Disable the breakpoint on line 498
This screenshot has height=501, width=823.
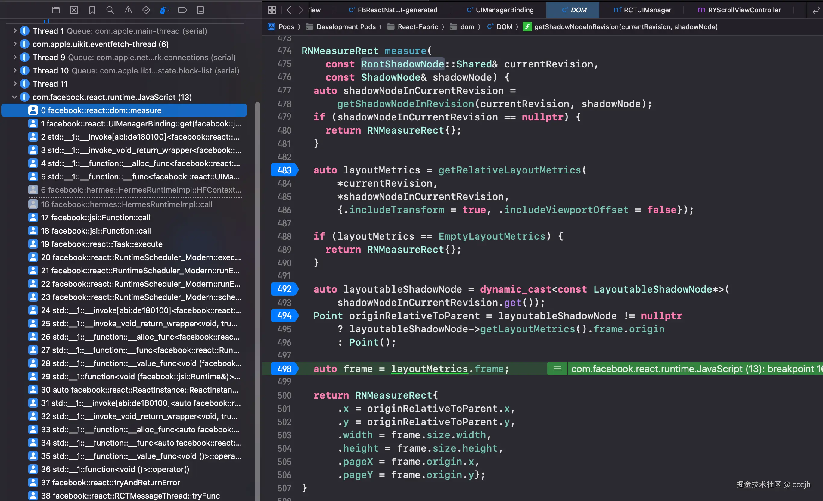pos(284,369)
